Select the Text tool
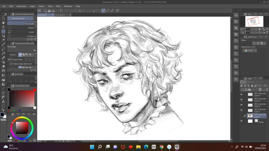The image size is (269, 151). pyautogui.click(x=3, y=102)
